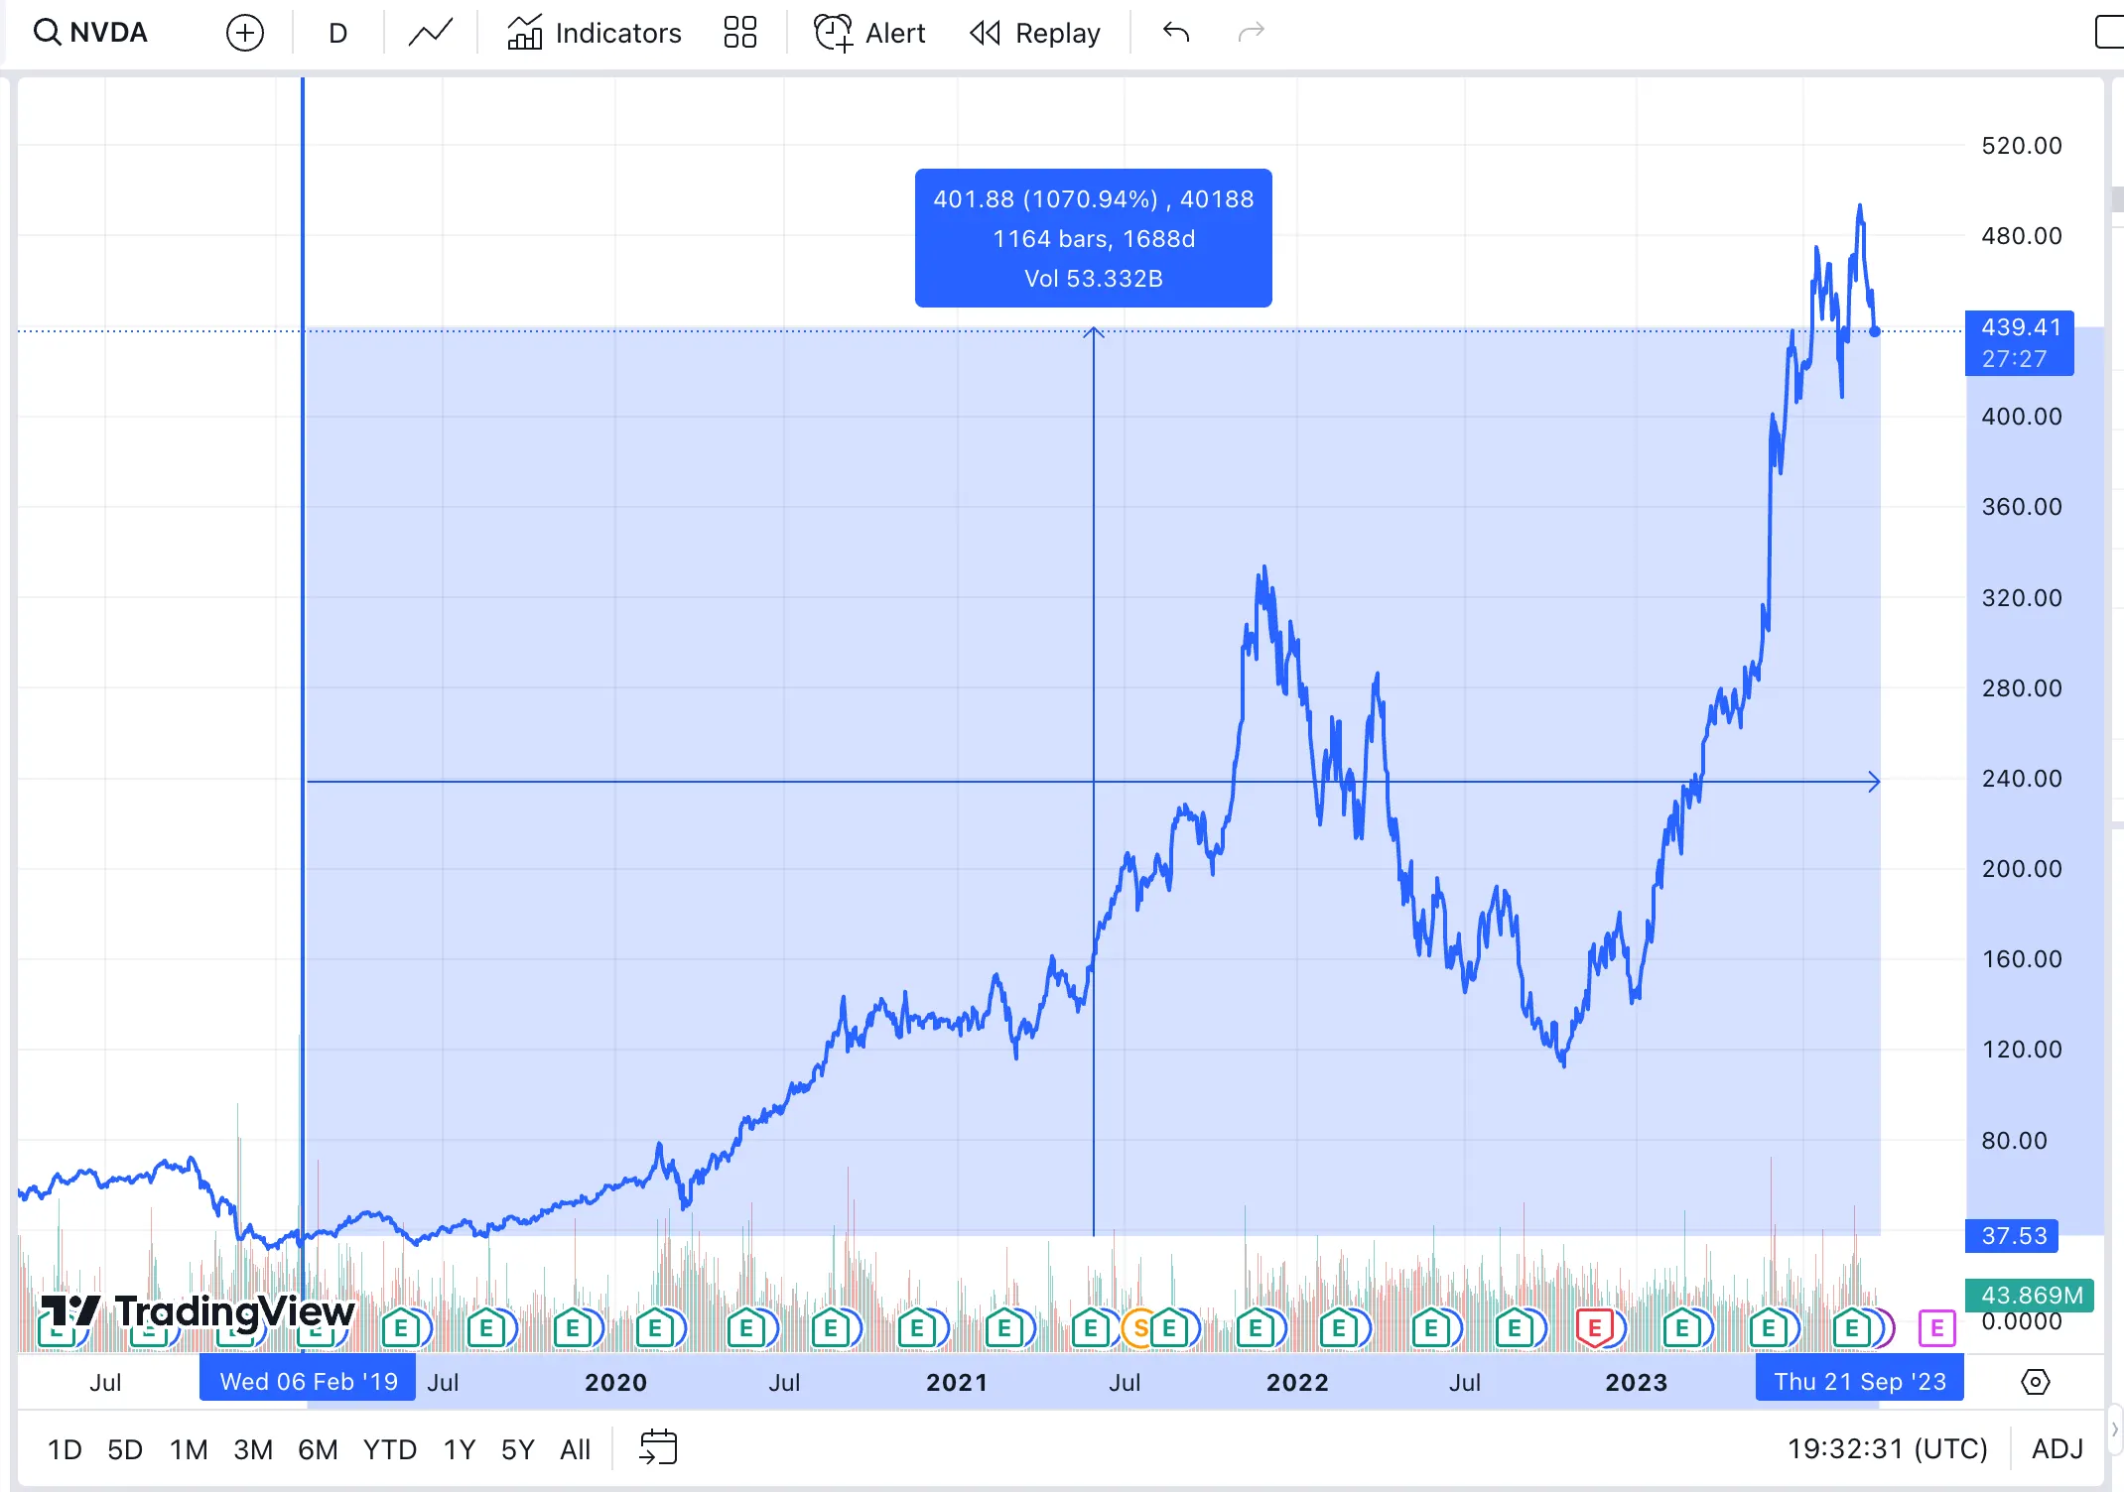Click the 2022 time axis label
This screenshot has height=1492, width=2124.
pyautogui.click(x=1296, y=1382)
